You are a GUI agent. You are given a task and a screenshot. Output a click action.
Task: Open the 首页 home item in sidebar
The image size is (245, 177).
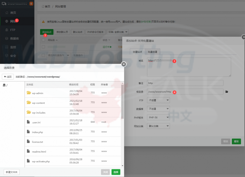point(13,13)
